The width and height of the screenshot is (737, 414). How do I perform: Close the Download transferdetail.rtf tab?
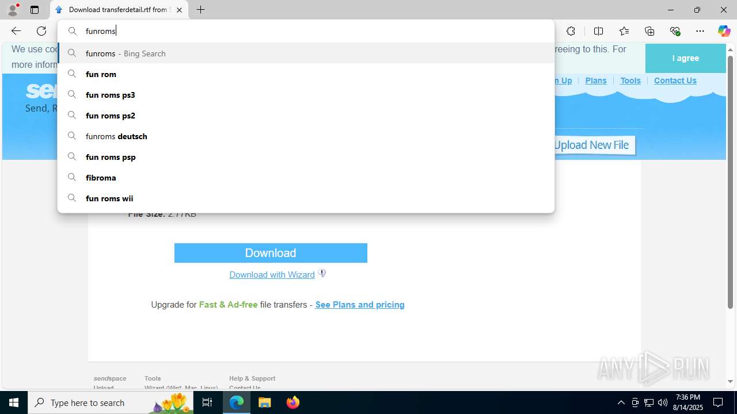[x=179, y=10]
